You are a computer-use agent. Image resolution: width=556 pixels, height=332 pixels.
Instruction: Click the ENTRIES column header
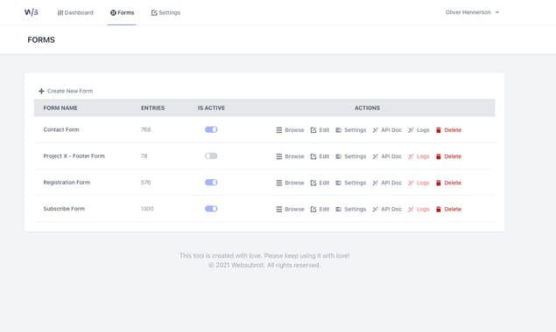point(153,108)
